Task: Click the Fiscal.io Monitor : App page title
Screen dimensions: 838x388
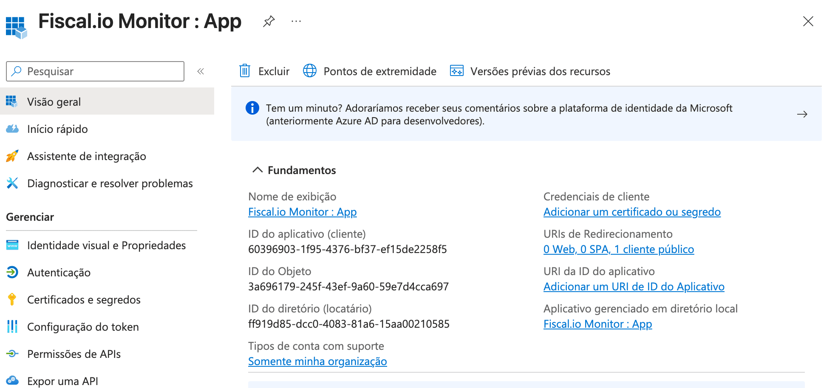Action: [x=140, y=21]
